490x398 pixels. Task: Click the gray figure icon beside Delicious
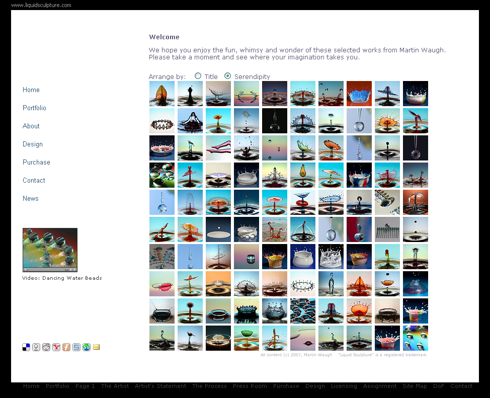[36, 347]
